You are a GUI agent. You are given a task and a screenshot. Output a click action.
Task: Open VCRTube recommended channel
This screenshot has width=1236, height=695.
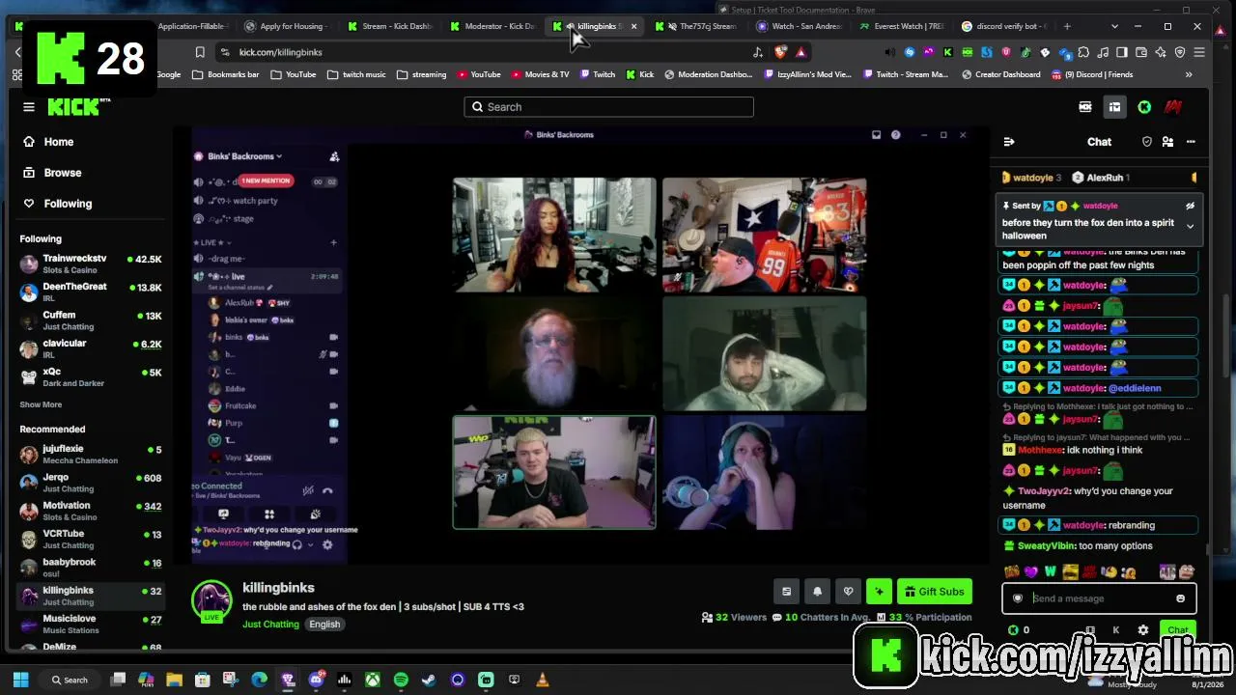coord(91,539)
